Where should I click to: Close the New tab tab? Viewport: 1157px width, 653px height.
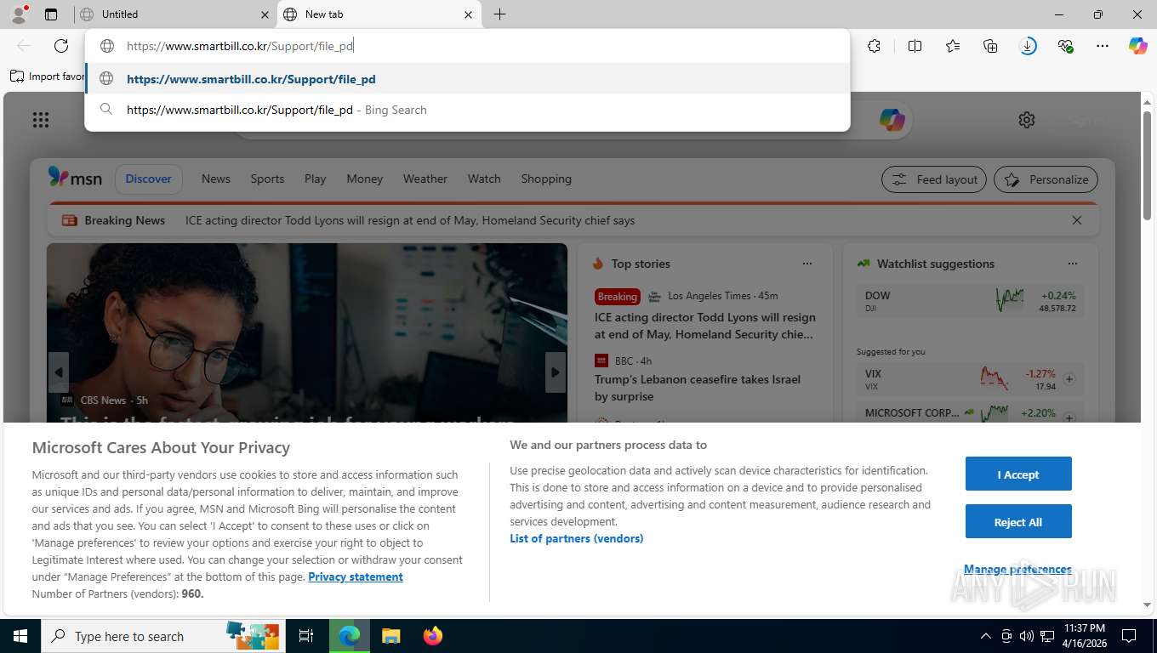pyautogui.click(x=468, y=14)
